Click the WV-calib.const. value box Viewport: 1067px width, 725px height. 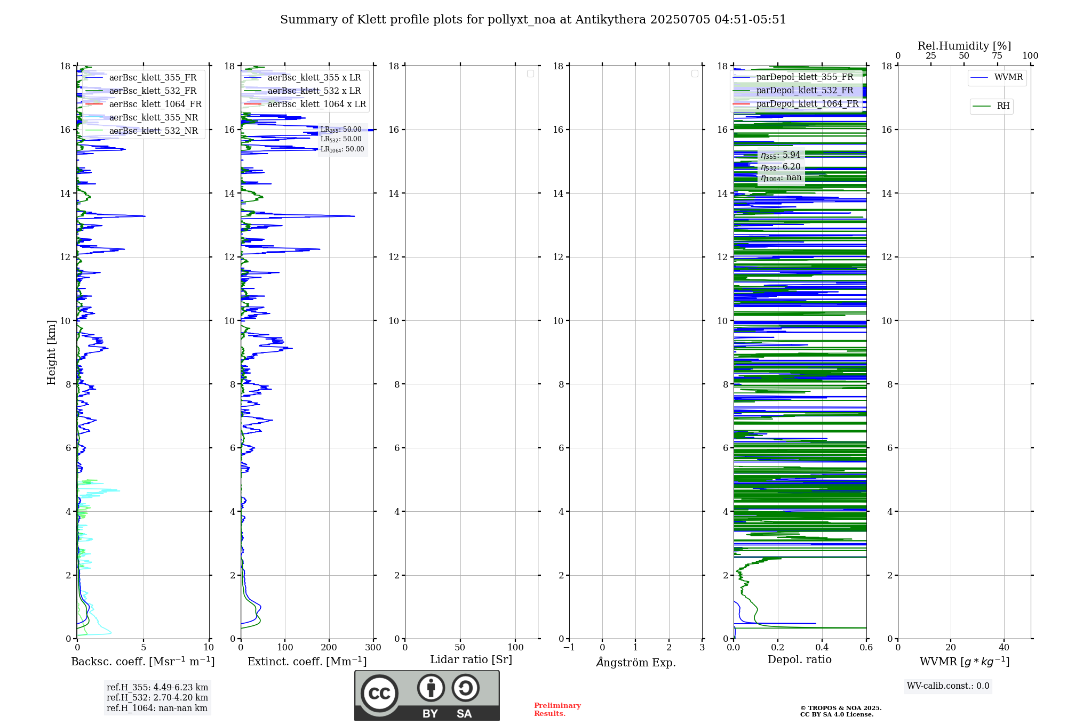click(947, 686)
